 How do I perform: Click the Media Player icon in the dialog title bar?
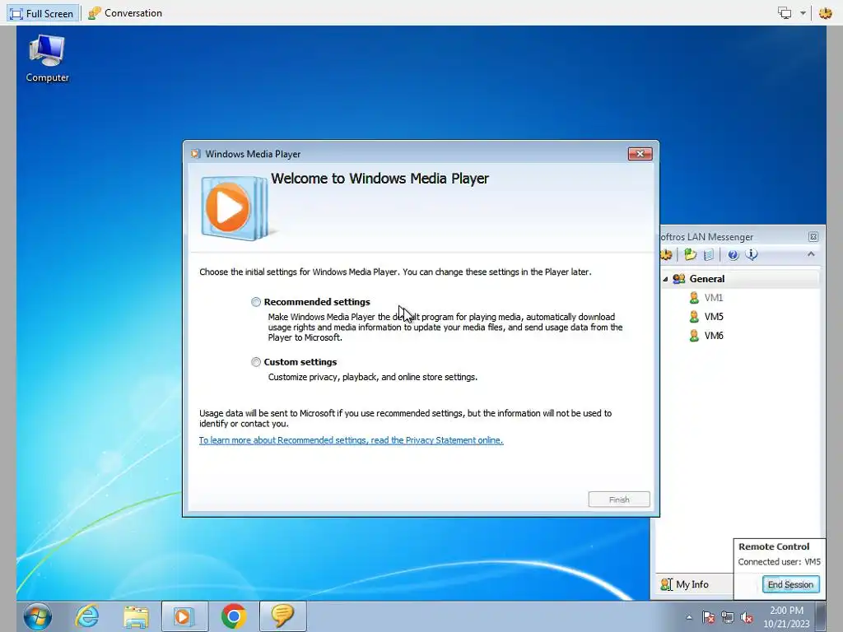point(196,154)
